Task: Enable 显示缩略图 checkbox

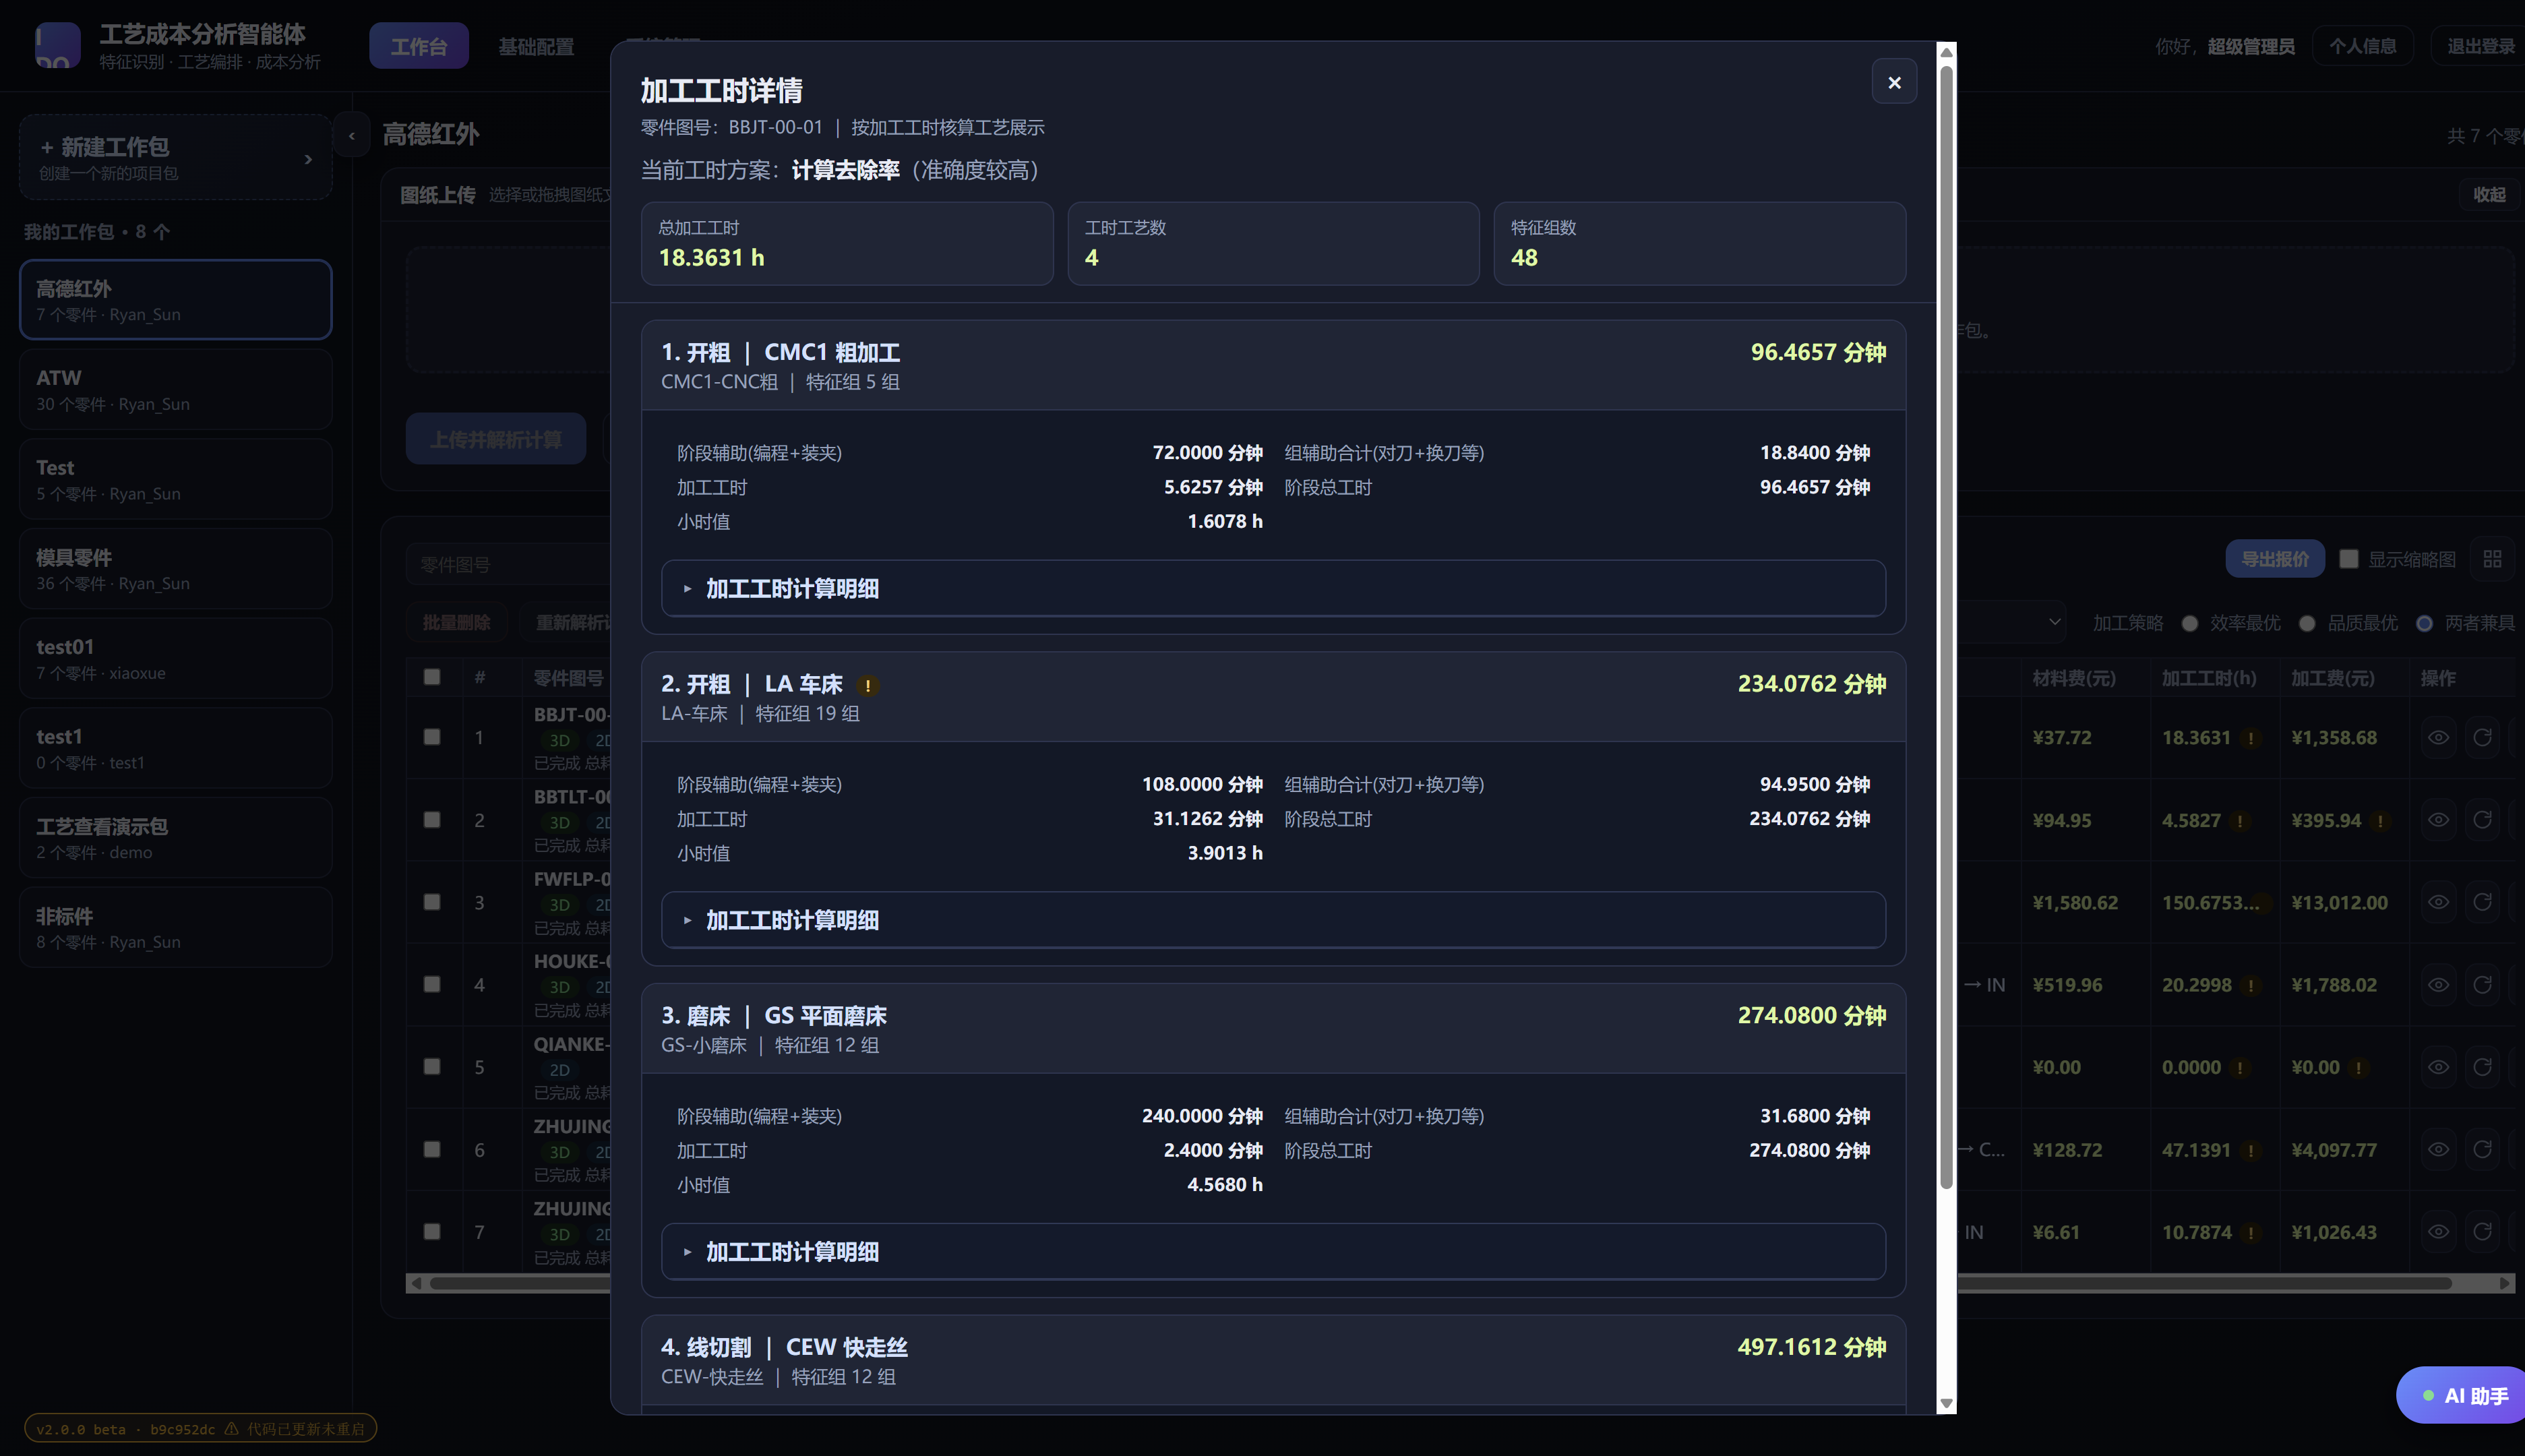Action: [2349, 559]
